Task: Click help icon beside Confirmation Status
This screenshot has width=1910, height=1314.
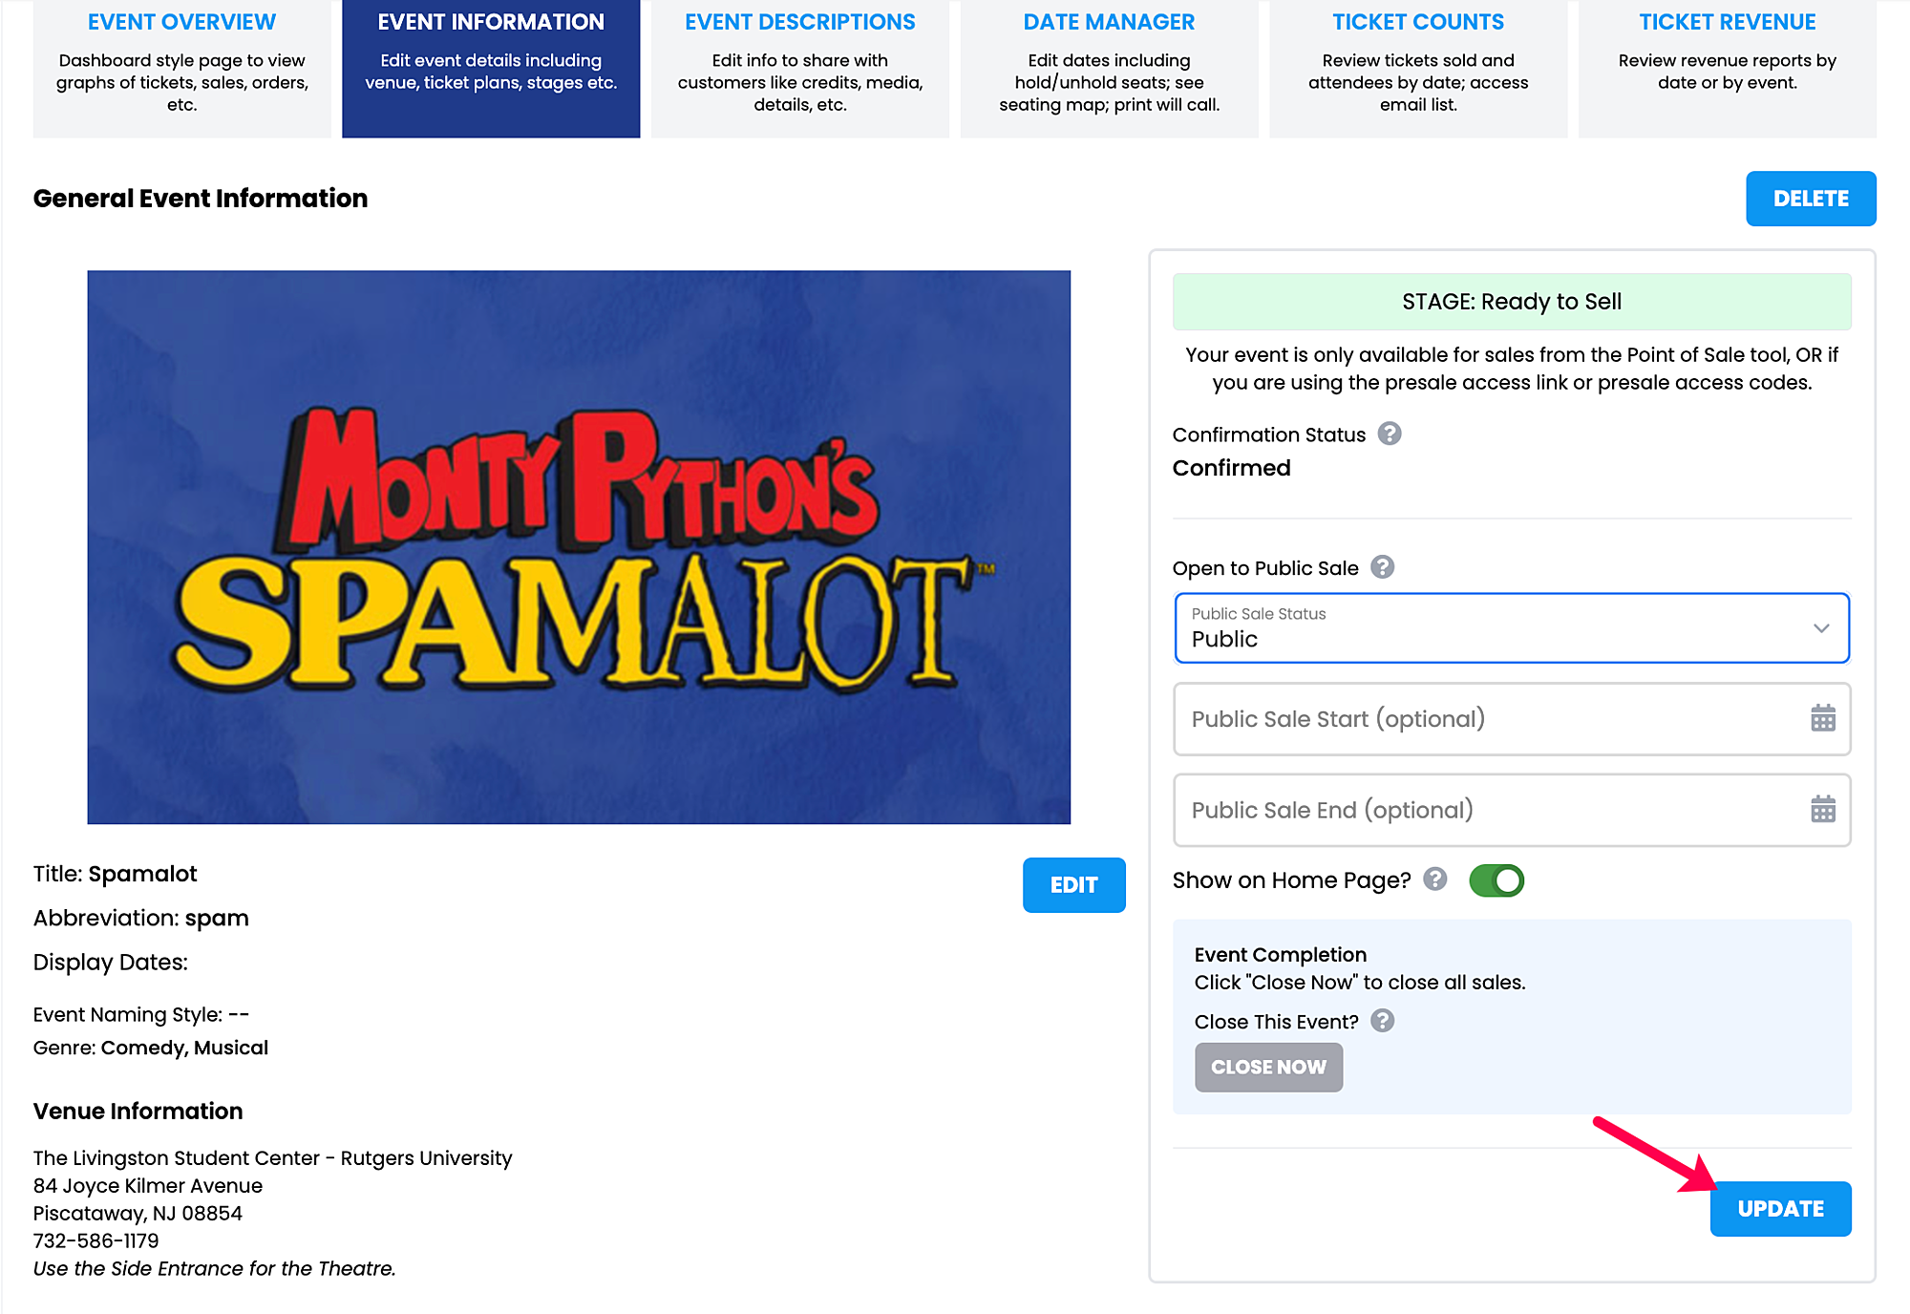Action: (x=1390, y=434)
